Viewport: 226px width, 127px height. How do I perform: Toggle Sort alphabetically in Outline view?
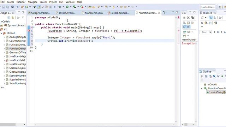(x=210, y=76)
